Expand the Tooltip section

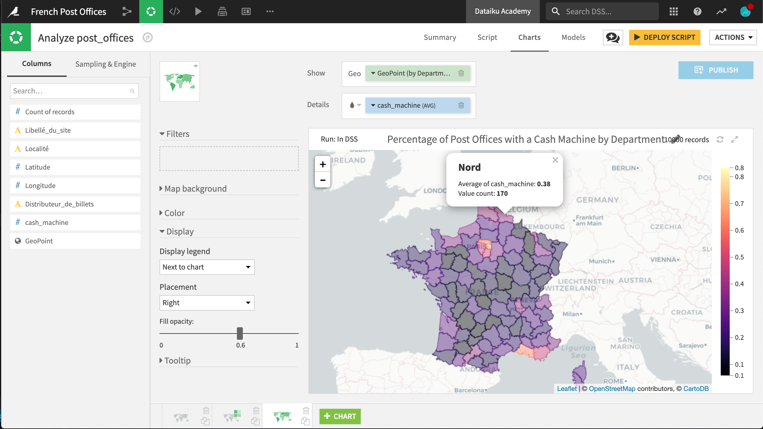[176, 360]
